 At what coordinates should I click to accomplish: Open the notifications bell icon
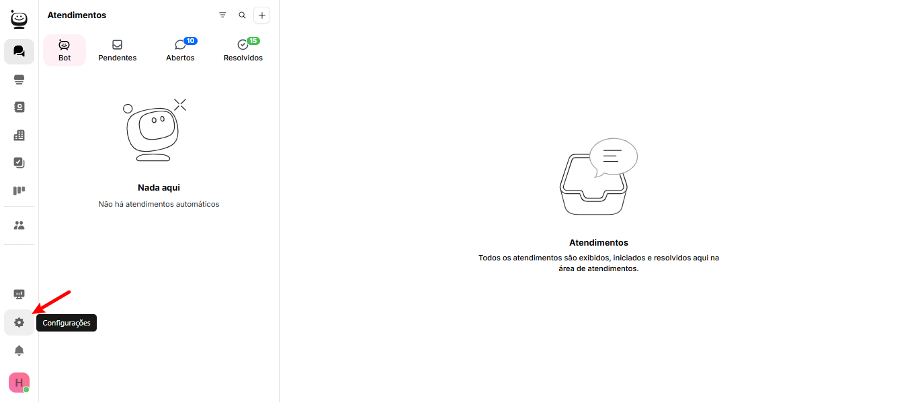19,350
